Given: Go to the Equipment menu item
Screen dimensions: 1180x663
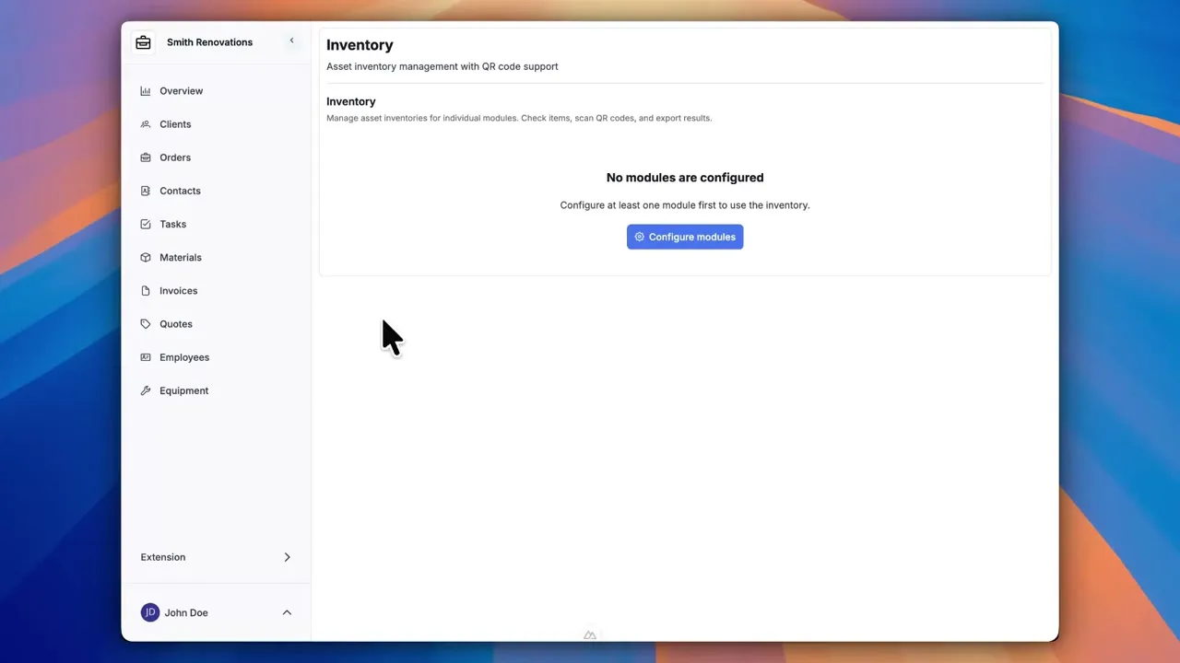Looking at the screenshot, I should 183,390.
